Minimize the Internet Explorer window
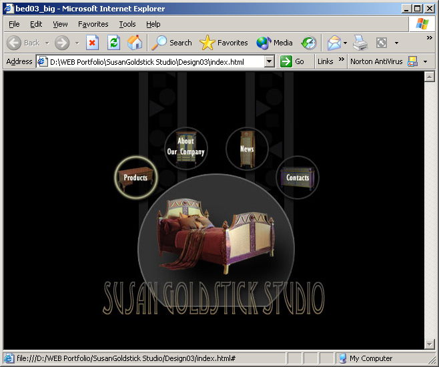Viewport: 439px width, 367px height. coord(406,9)
